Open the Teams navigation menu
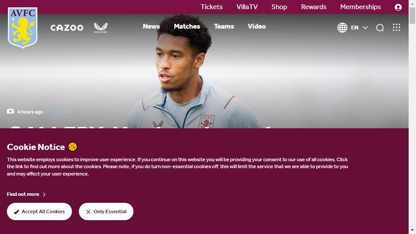Viewport: 416px width, 234px height. pos(224,26)
